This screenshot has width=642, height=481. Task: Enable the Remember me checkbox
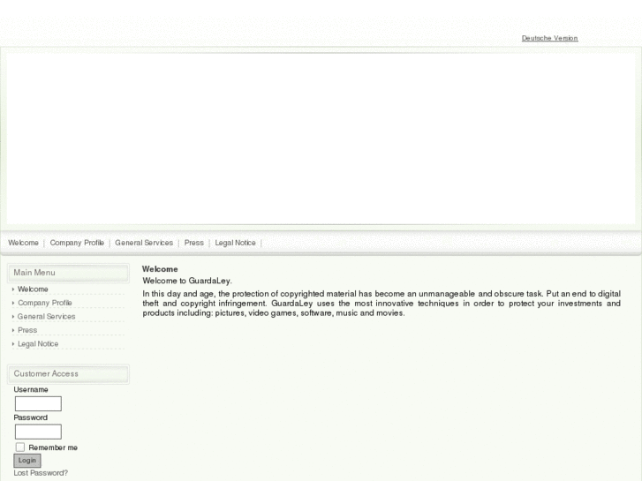[20, 447]
